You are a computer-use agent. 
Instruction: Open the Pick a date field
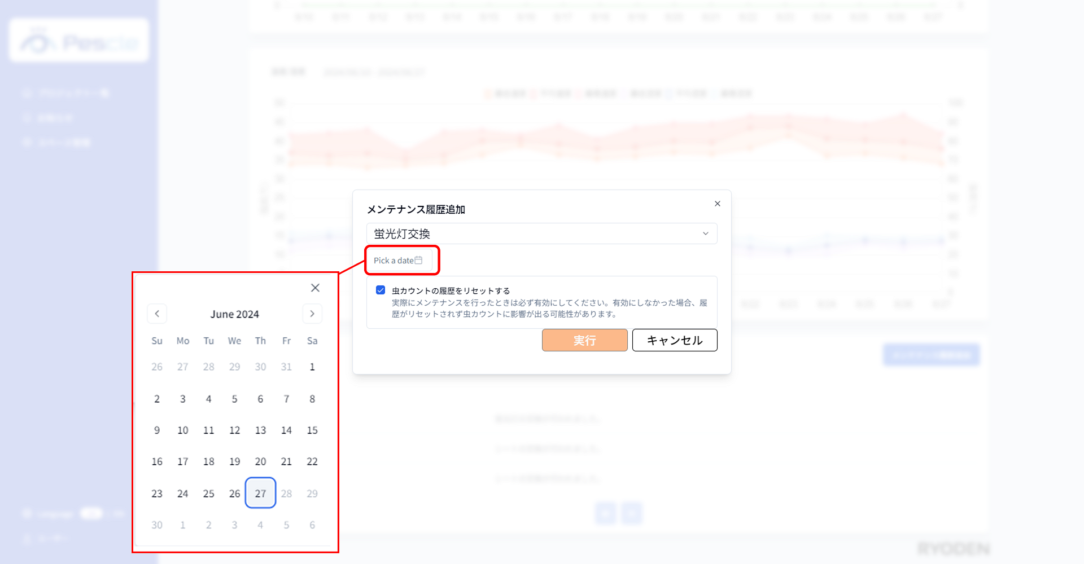pyautogui.click(x=394, y=260)
